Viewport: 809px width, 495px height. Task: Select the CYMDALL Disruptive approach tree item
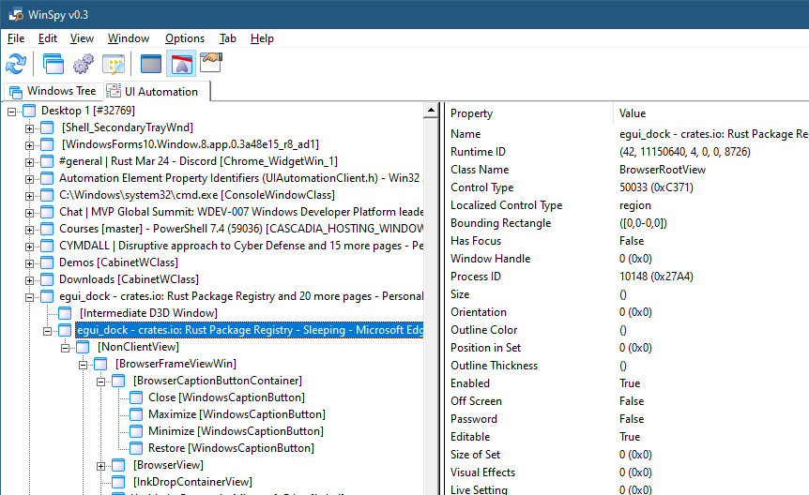point(240,246)
